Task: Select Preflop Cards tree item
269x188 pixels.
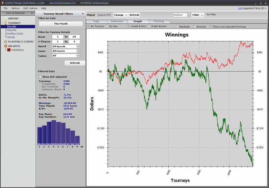Action: click(15, 33)
